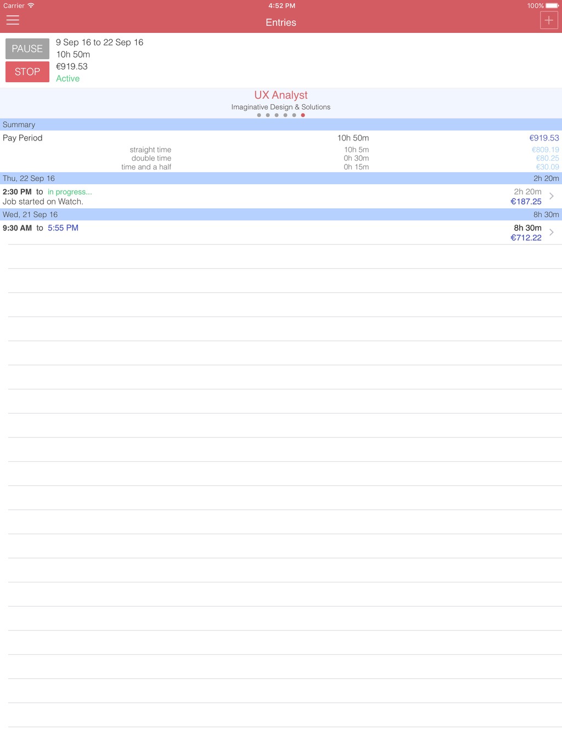Tap the 9:30 AM start time

17,228
